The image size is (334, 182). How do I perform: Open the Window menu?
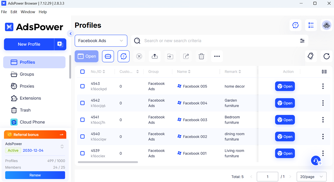pyautogui.click(x=28, y=12)
